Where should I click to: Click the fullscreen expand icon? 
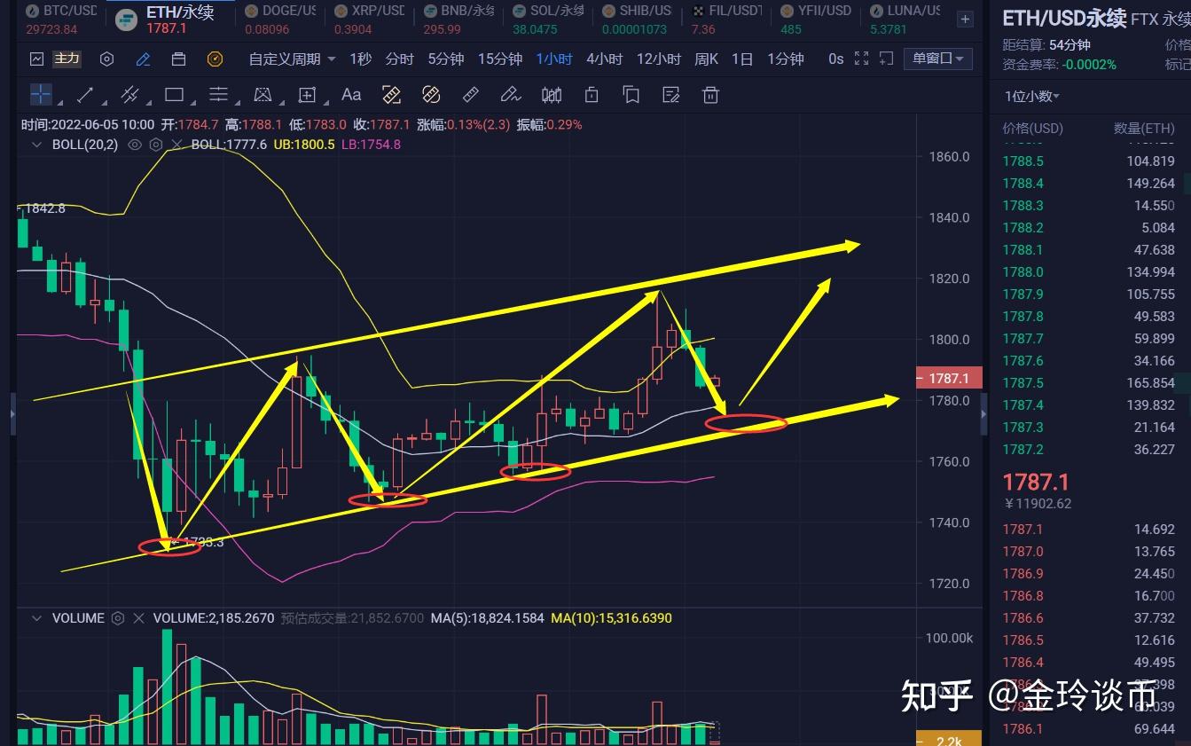click(861, 59)
